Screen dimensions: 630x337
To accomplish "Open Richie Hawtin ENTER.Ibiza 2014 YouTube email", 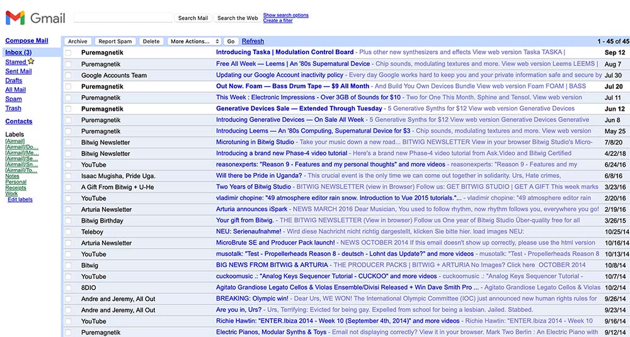I will pyautogui.click(x=338, y=321).
